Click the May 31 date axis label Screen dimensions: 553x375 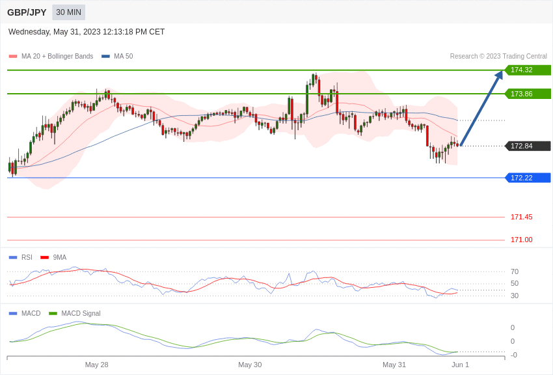pos(394,365)
